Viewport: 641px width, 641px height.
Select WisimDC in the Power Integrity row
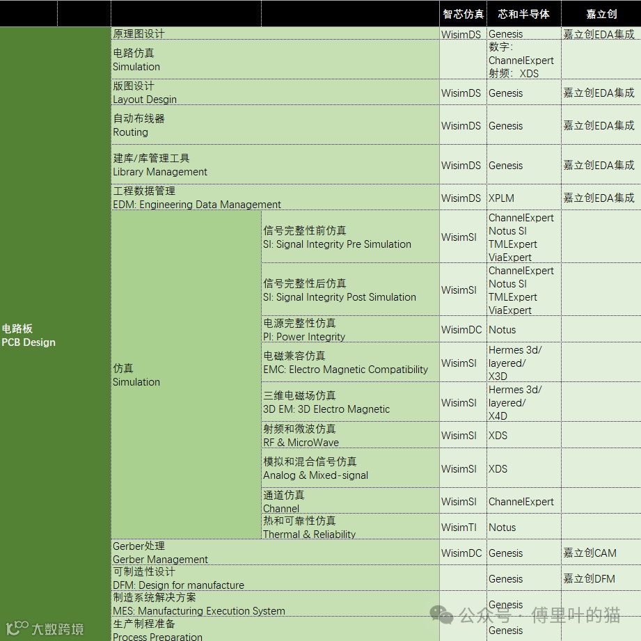click(x=461, y=329)
